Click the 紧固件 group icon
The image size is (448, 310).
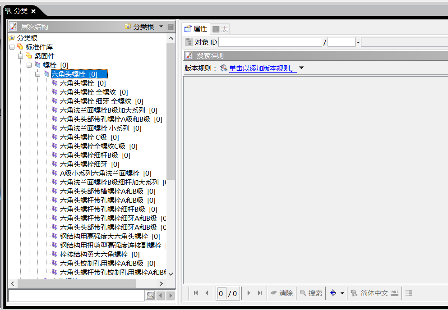coord(28,55)
